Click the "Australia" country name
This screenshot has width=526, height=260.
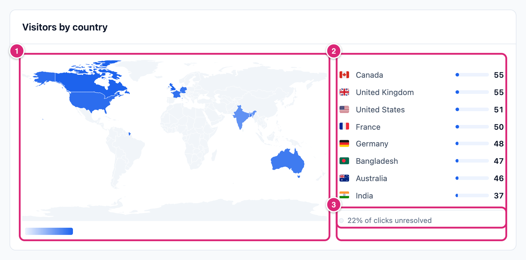371,178
